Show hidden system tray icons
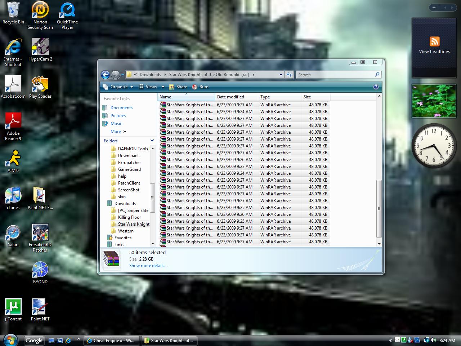 [391, 340]
